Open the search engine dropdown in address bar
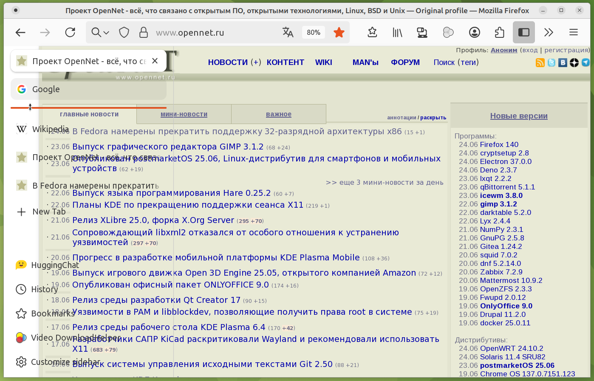 pos(101,32)
